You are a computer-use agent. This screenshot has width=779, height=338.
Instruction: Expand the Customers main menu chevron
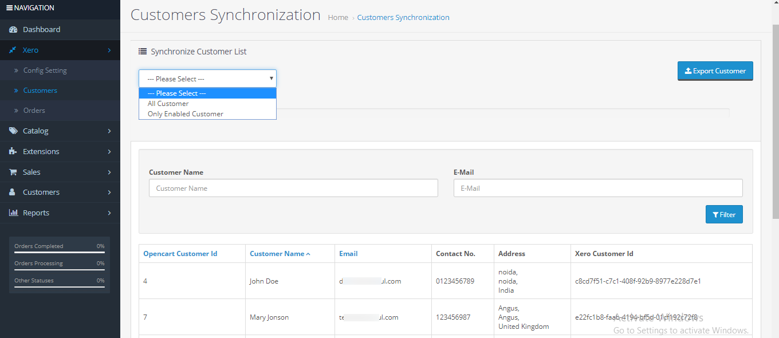(x=109, y=192)
